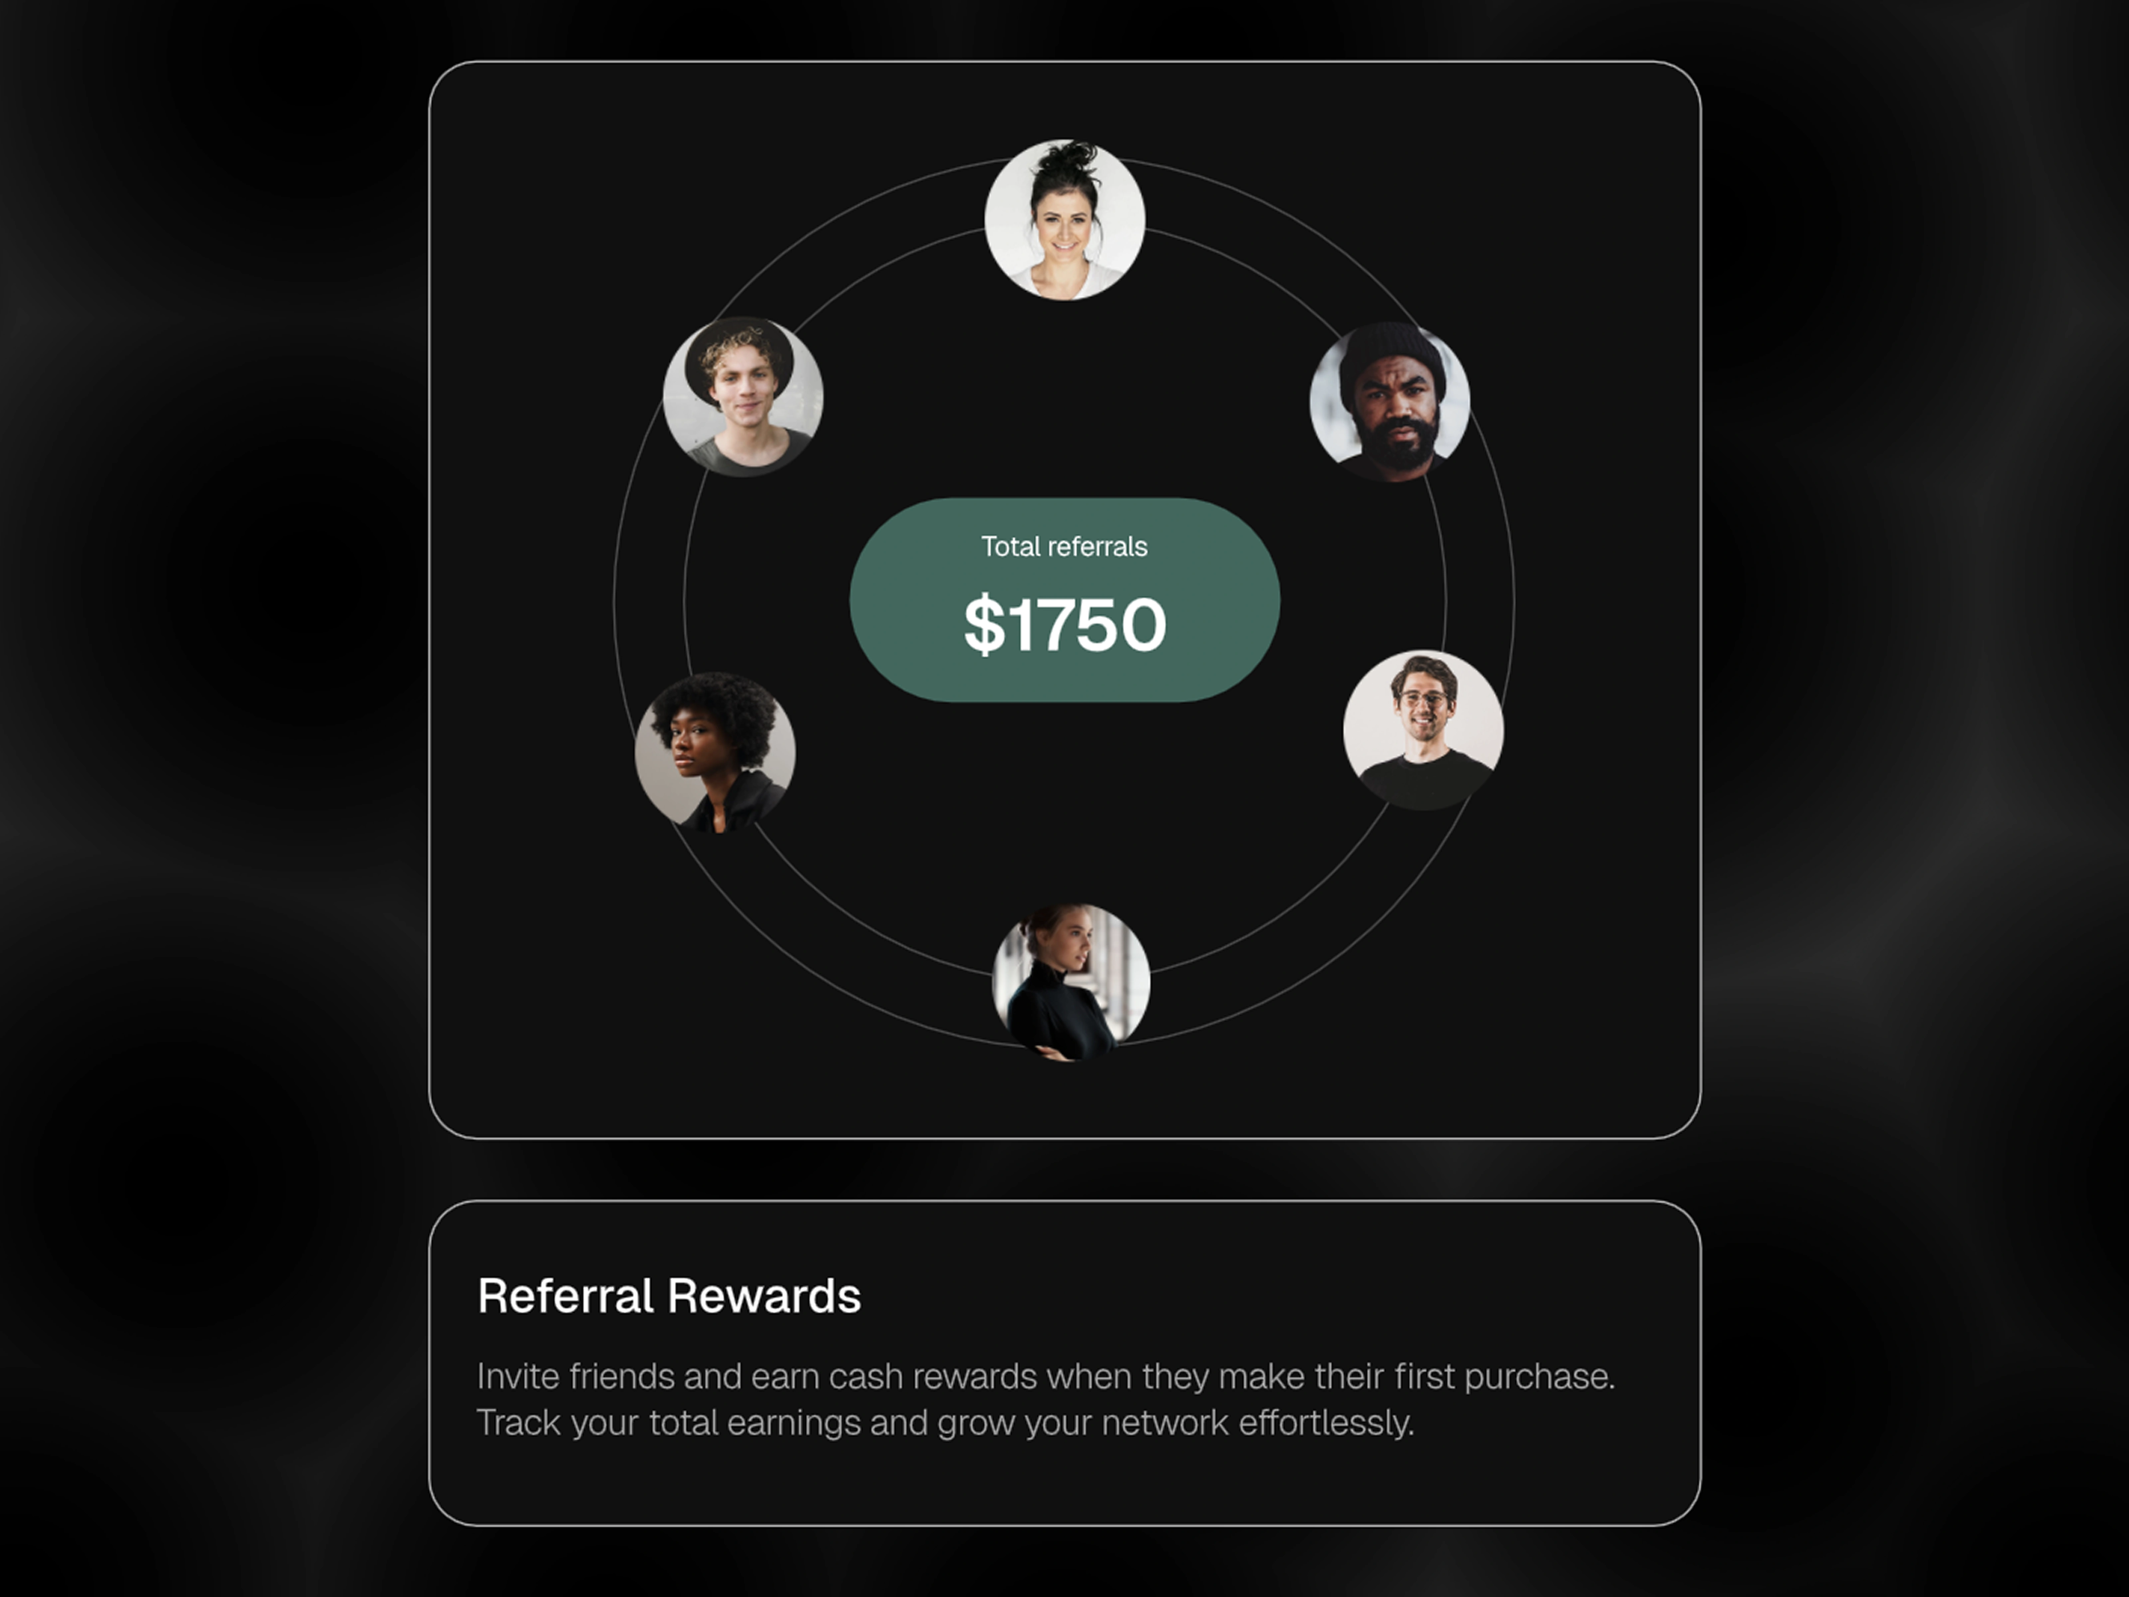Screen dimensions: 2129x1597
Task: Select the avatar of man wearing glasses
Action: coord(1423,730)
